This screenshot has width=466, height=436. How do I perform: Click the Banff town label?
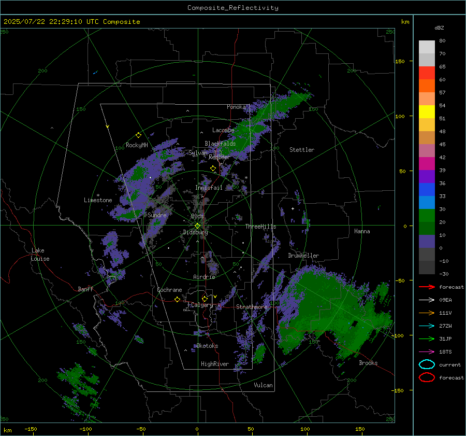click(x=85, y=289)
